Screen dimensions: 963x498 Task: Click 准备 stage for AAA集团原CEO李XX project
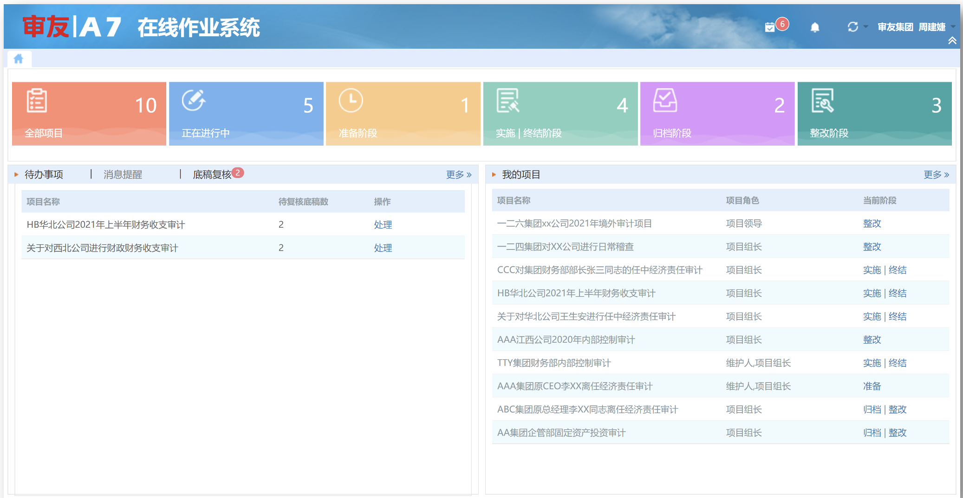tap(872, 386)
